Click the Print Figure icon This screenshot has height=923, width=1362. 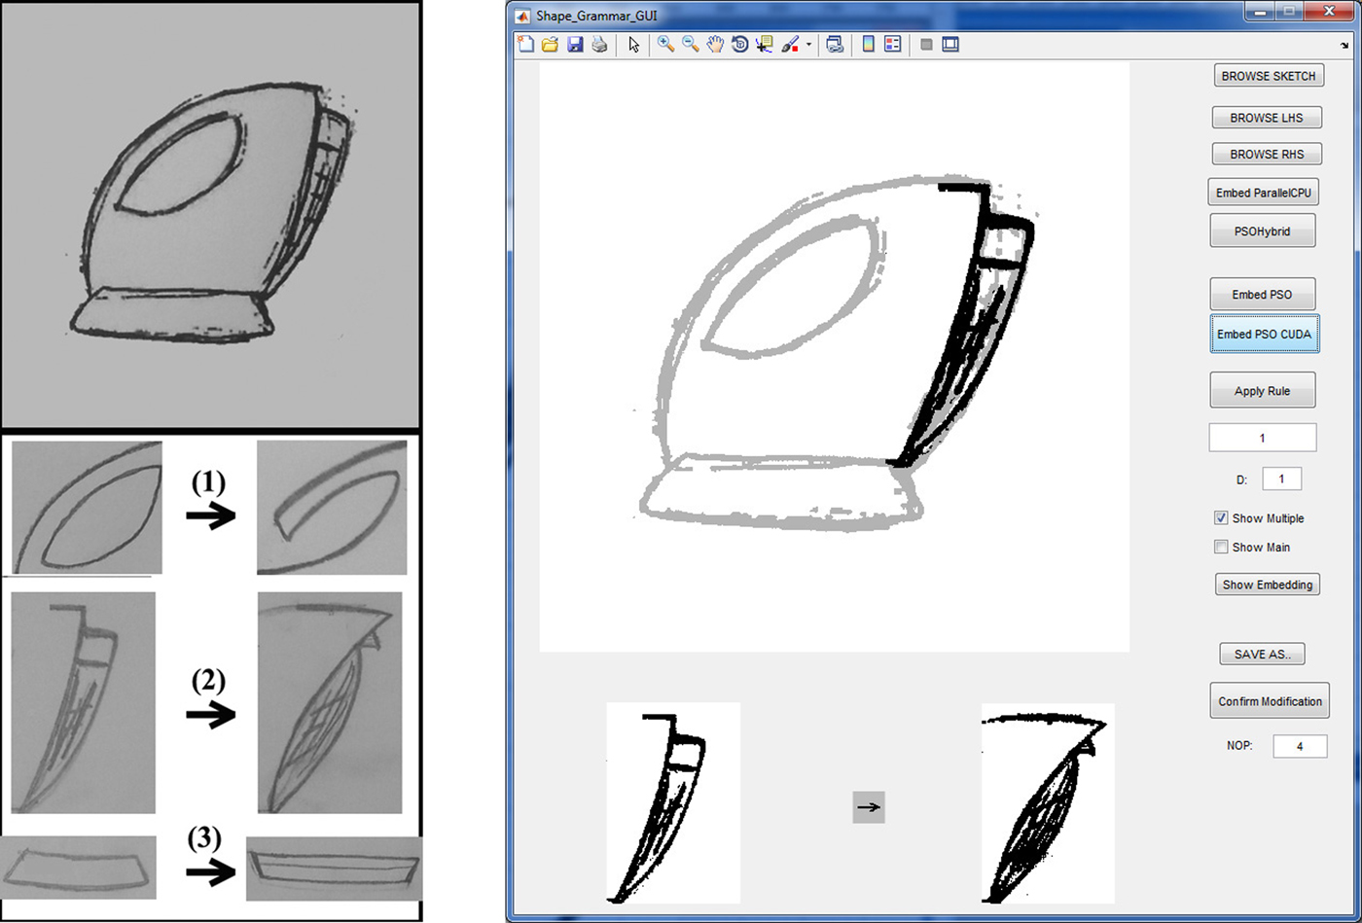coord(599,44)
